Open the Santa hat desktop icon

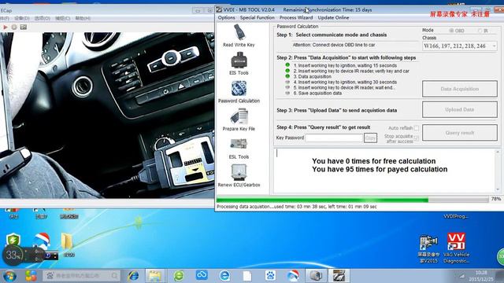(42, 241)
